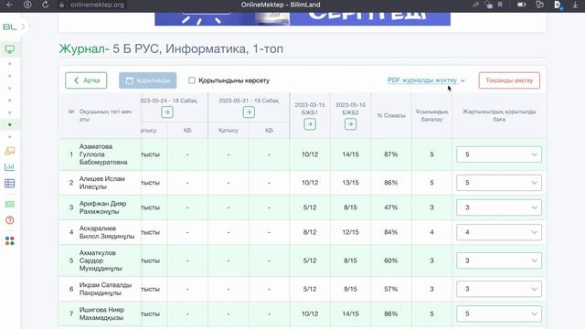Click the 60% sum cell
This screenshot has height=329, width=585.
(x=391, y=260)
